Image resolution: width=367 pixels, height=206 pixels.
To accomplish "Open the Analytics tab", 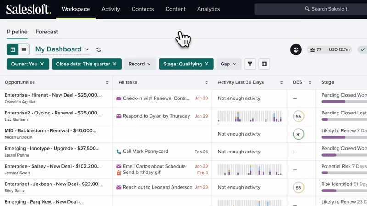I will click(208, 9).
